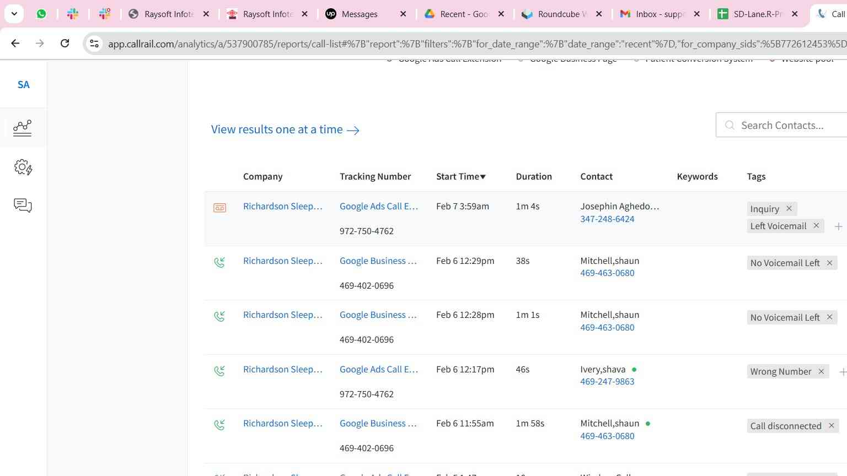Close the SD-Lane.R tab
Image resolution: width=847 pixels, height=476 pixels.
tap(795, 14)
